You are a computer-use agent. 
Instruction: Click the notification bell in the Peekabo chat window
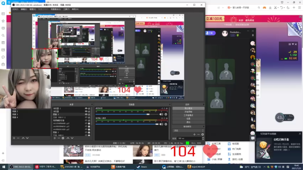[253, 35]
